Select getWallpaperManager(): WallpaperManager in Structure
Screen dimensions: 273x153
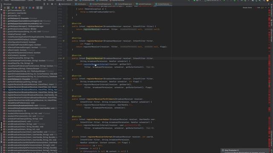pos(26,26)
